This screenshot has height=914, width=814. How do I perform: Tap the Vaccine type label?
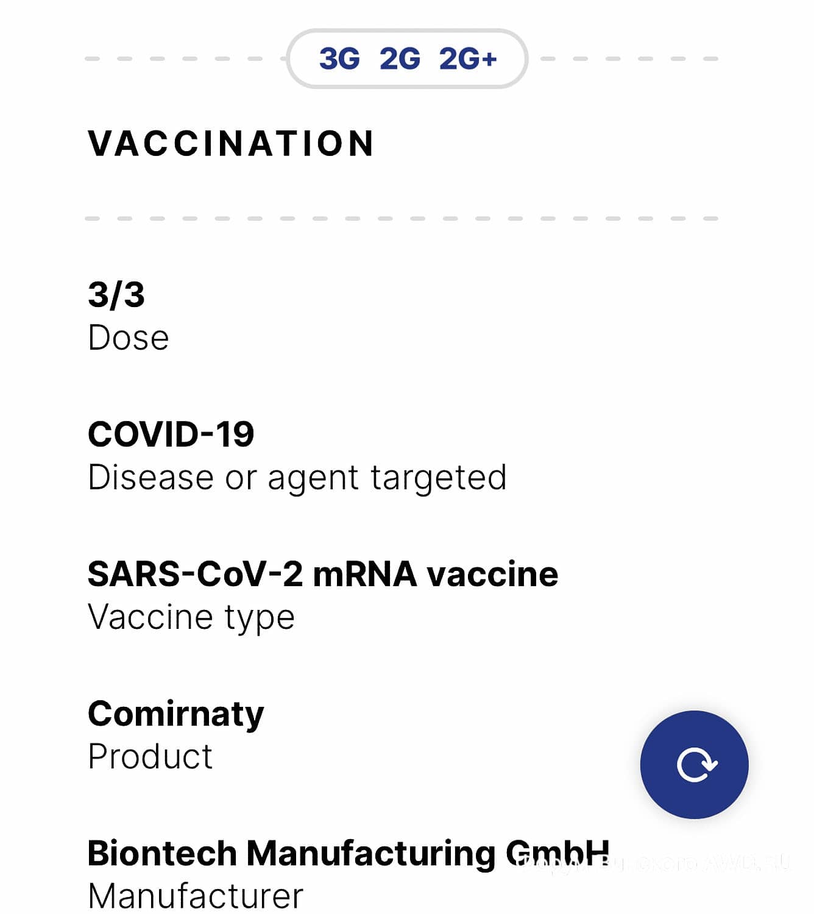(191, 618)
